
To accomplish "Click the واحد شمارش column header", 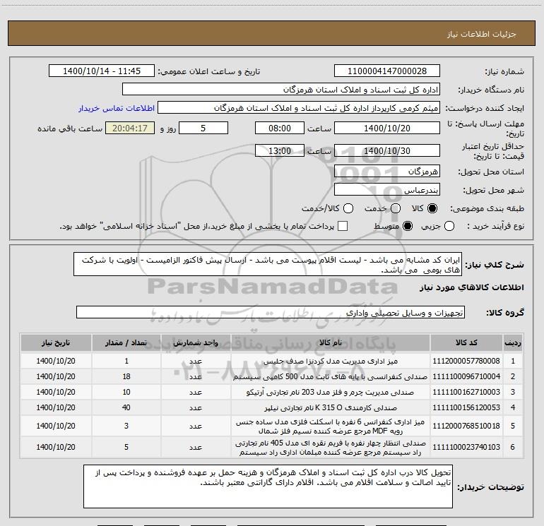I will pyautogui.click(x=196, y=342).
